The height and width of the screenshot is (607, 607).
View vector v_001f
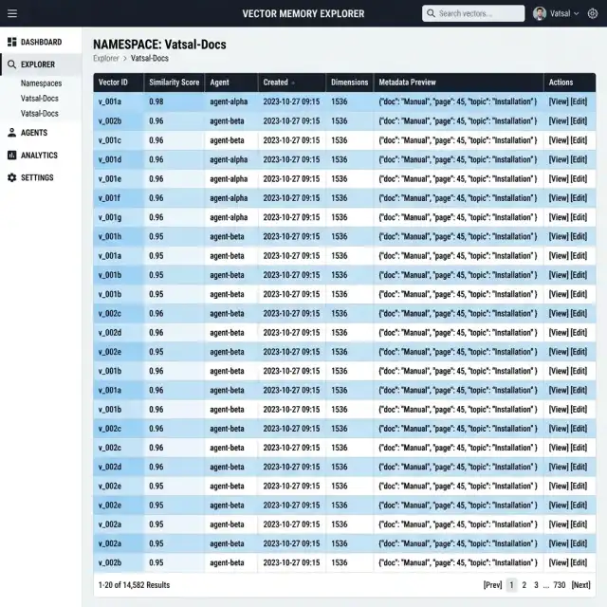(559, 198)
